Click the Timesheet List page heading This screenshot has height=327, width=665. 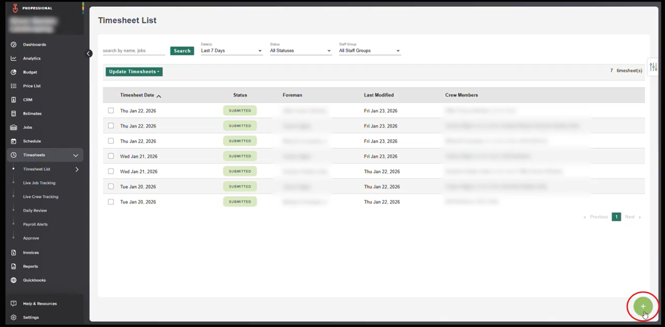pyautogui.click(x=127, y=21)
